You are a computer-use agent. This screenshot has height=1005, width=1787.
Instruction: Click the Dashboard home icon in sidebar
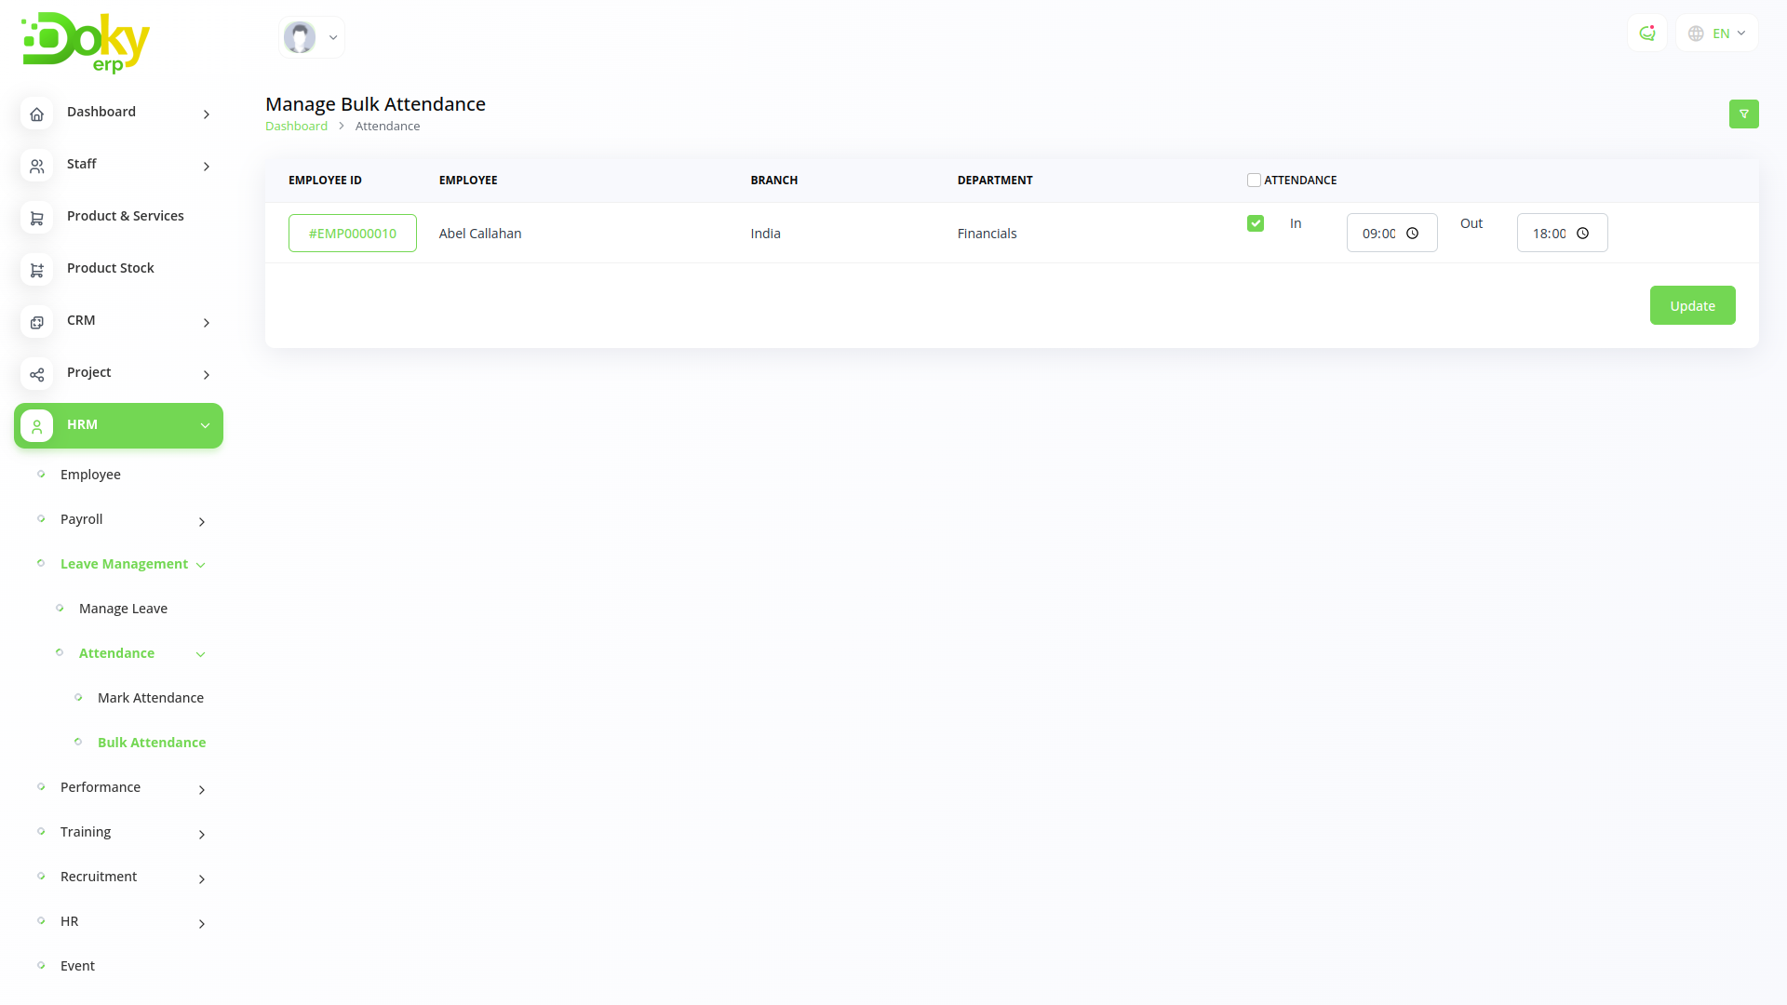(36, 114)
